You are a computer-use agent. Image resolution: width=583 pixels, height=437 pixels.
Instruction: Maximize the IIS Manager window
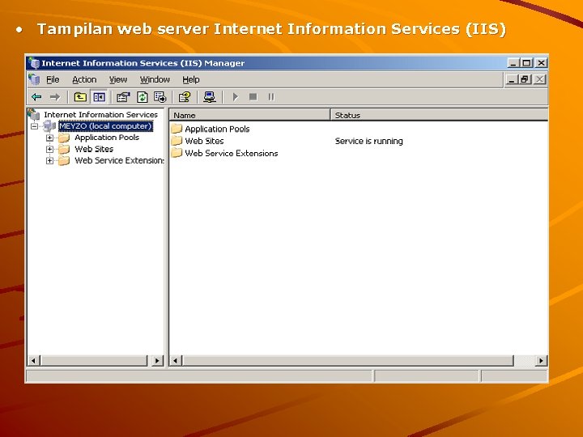pos(526,63)
